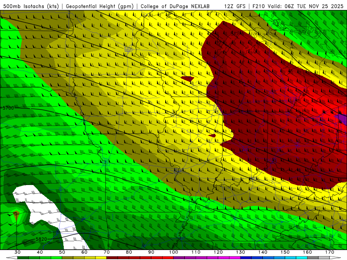
Task: Click the 100 value on the color scale
Action: (173, 252)
